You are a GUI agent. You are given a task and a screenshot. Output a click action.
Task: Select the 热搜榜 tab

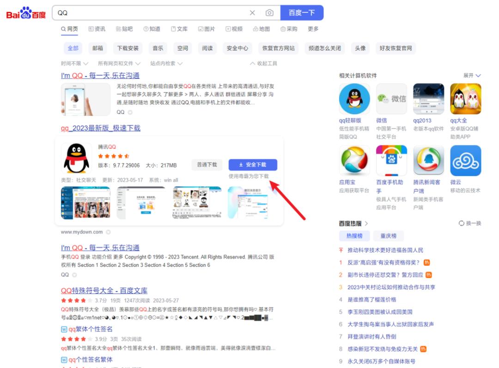click(x=354, y=236)
